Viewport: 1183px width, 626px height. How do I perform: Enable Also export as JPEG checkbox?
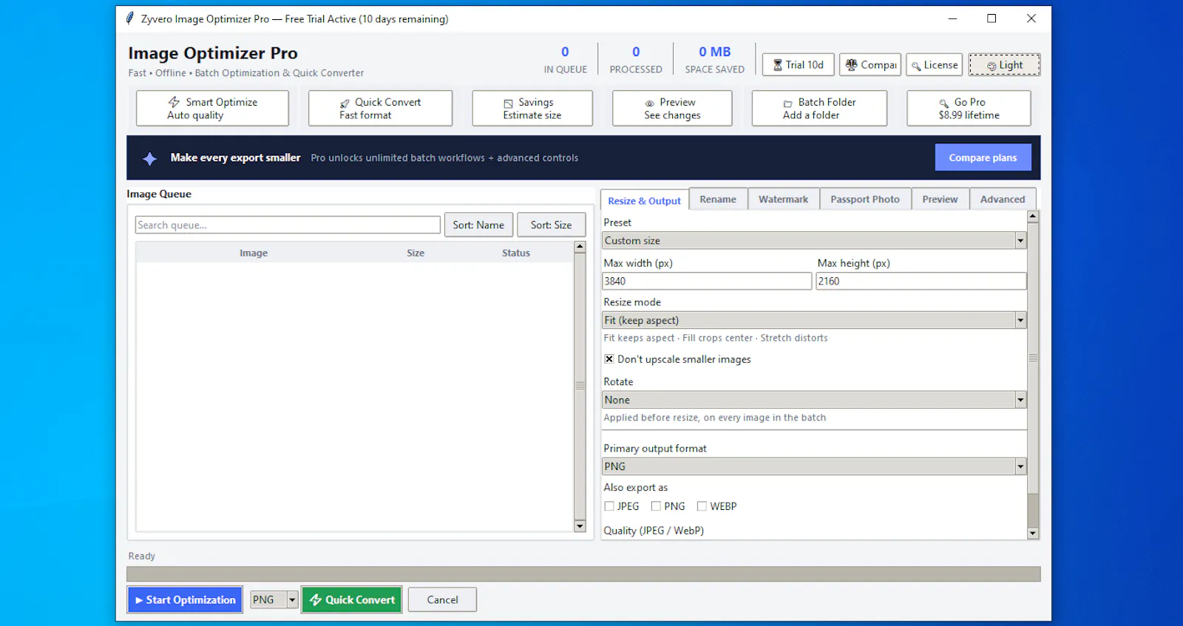click(x=609, y=506)
